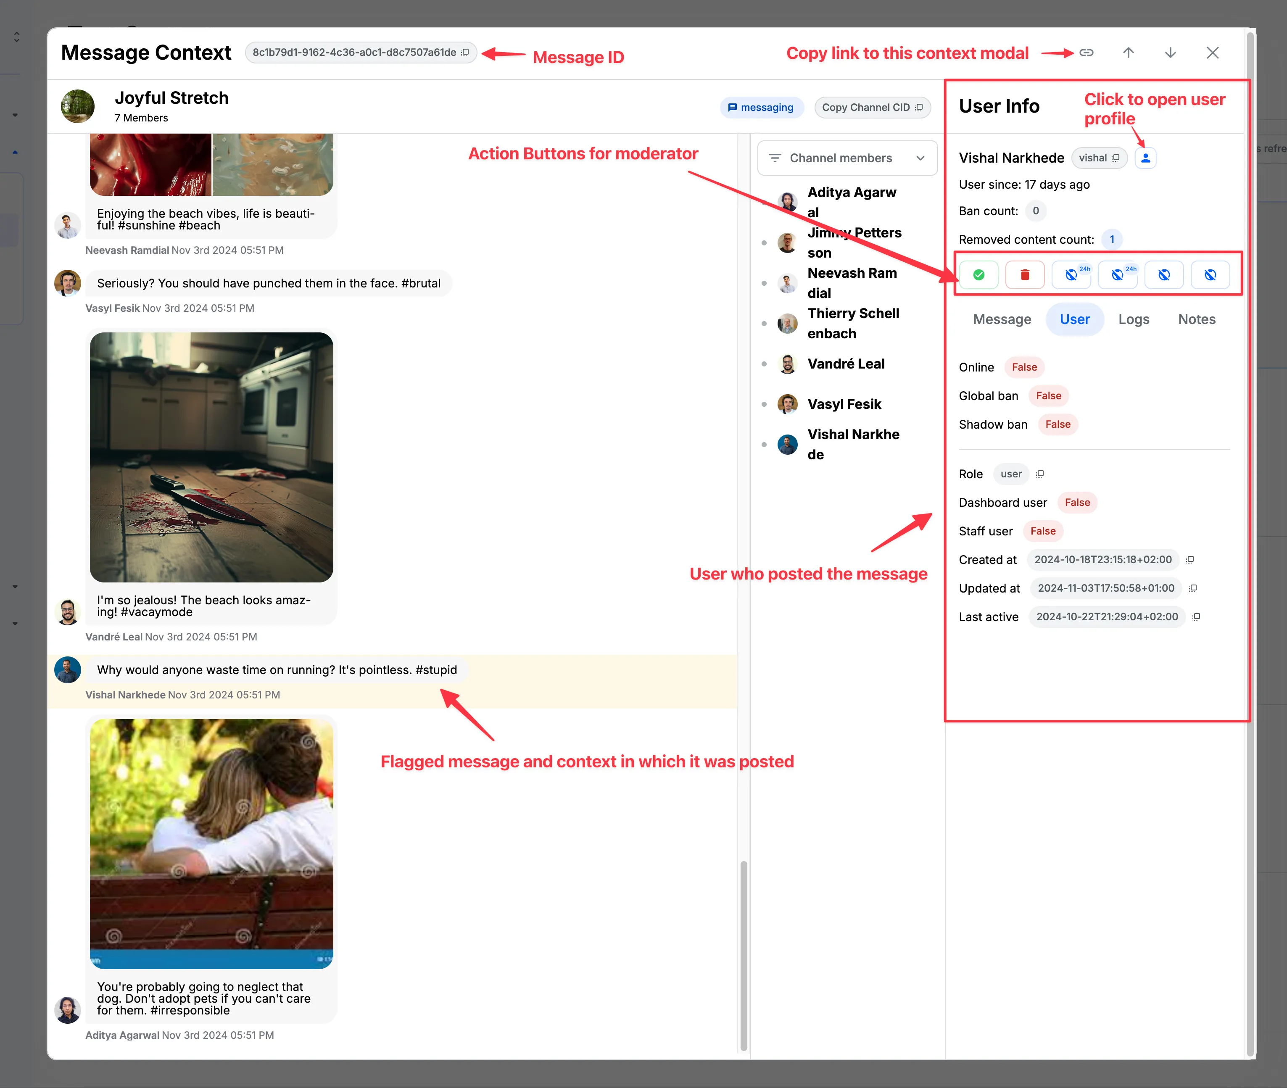Viewport: 1287px width, 1088px height.
Task: Switch to the Logs tab
Action: pos(1133,319)
